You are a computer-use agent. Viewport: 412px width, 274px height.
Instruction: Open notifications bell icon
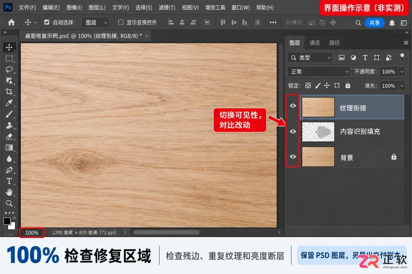pyautogui.click(x=392, y=23)
